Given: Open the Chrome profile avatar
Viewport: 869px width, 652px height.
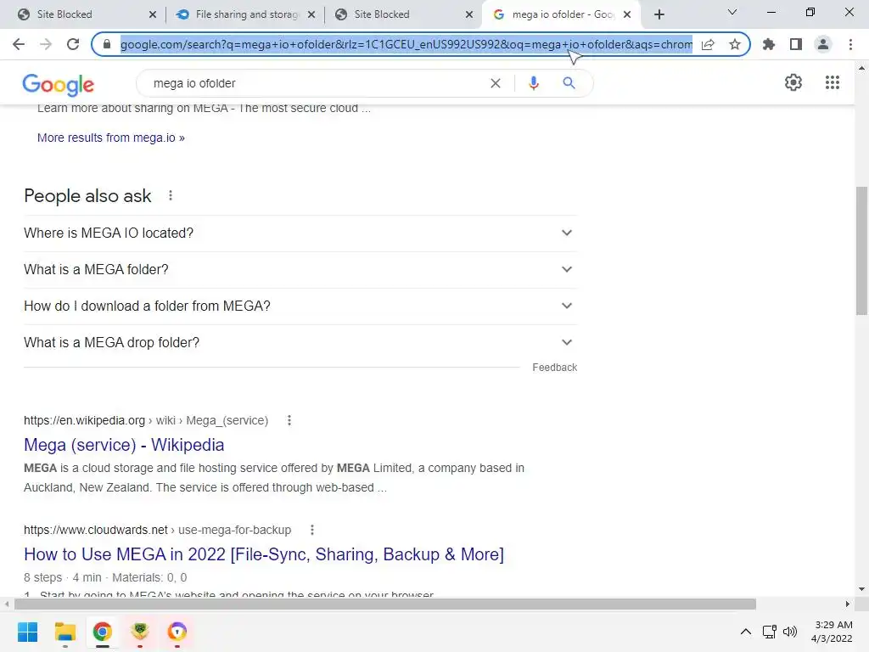Looking at the screenshot, I should pyautogui.click(x=823, y=44).
